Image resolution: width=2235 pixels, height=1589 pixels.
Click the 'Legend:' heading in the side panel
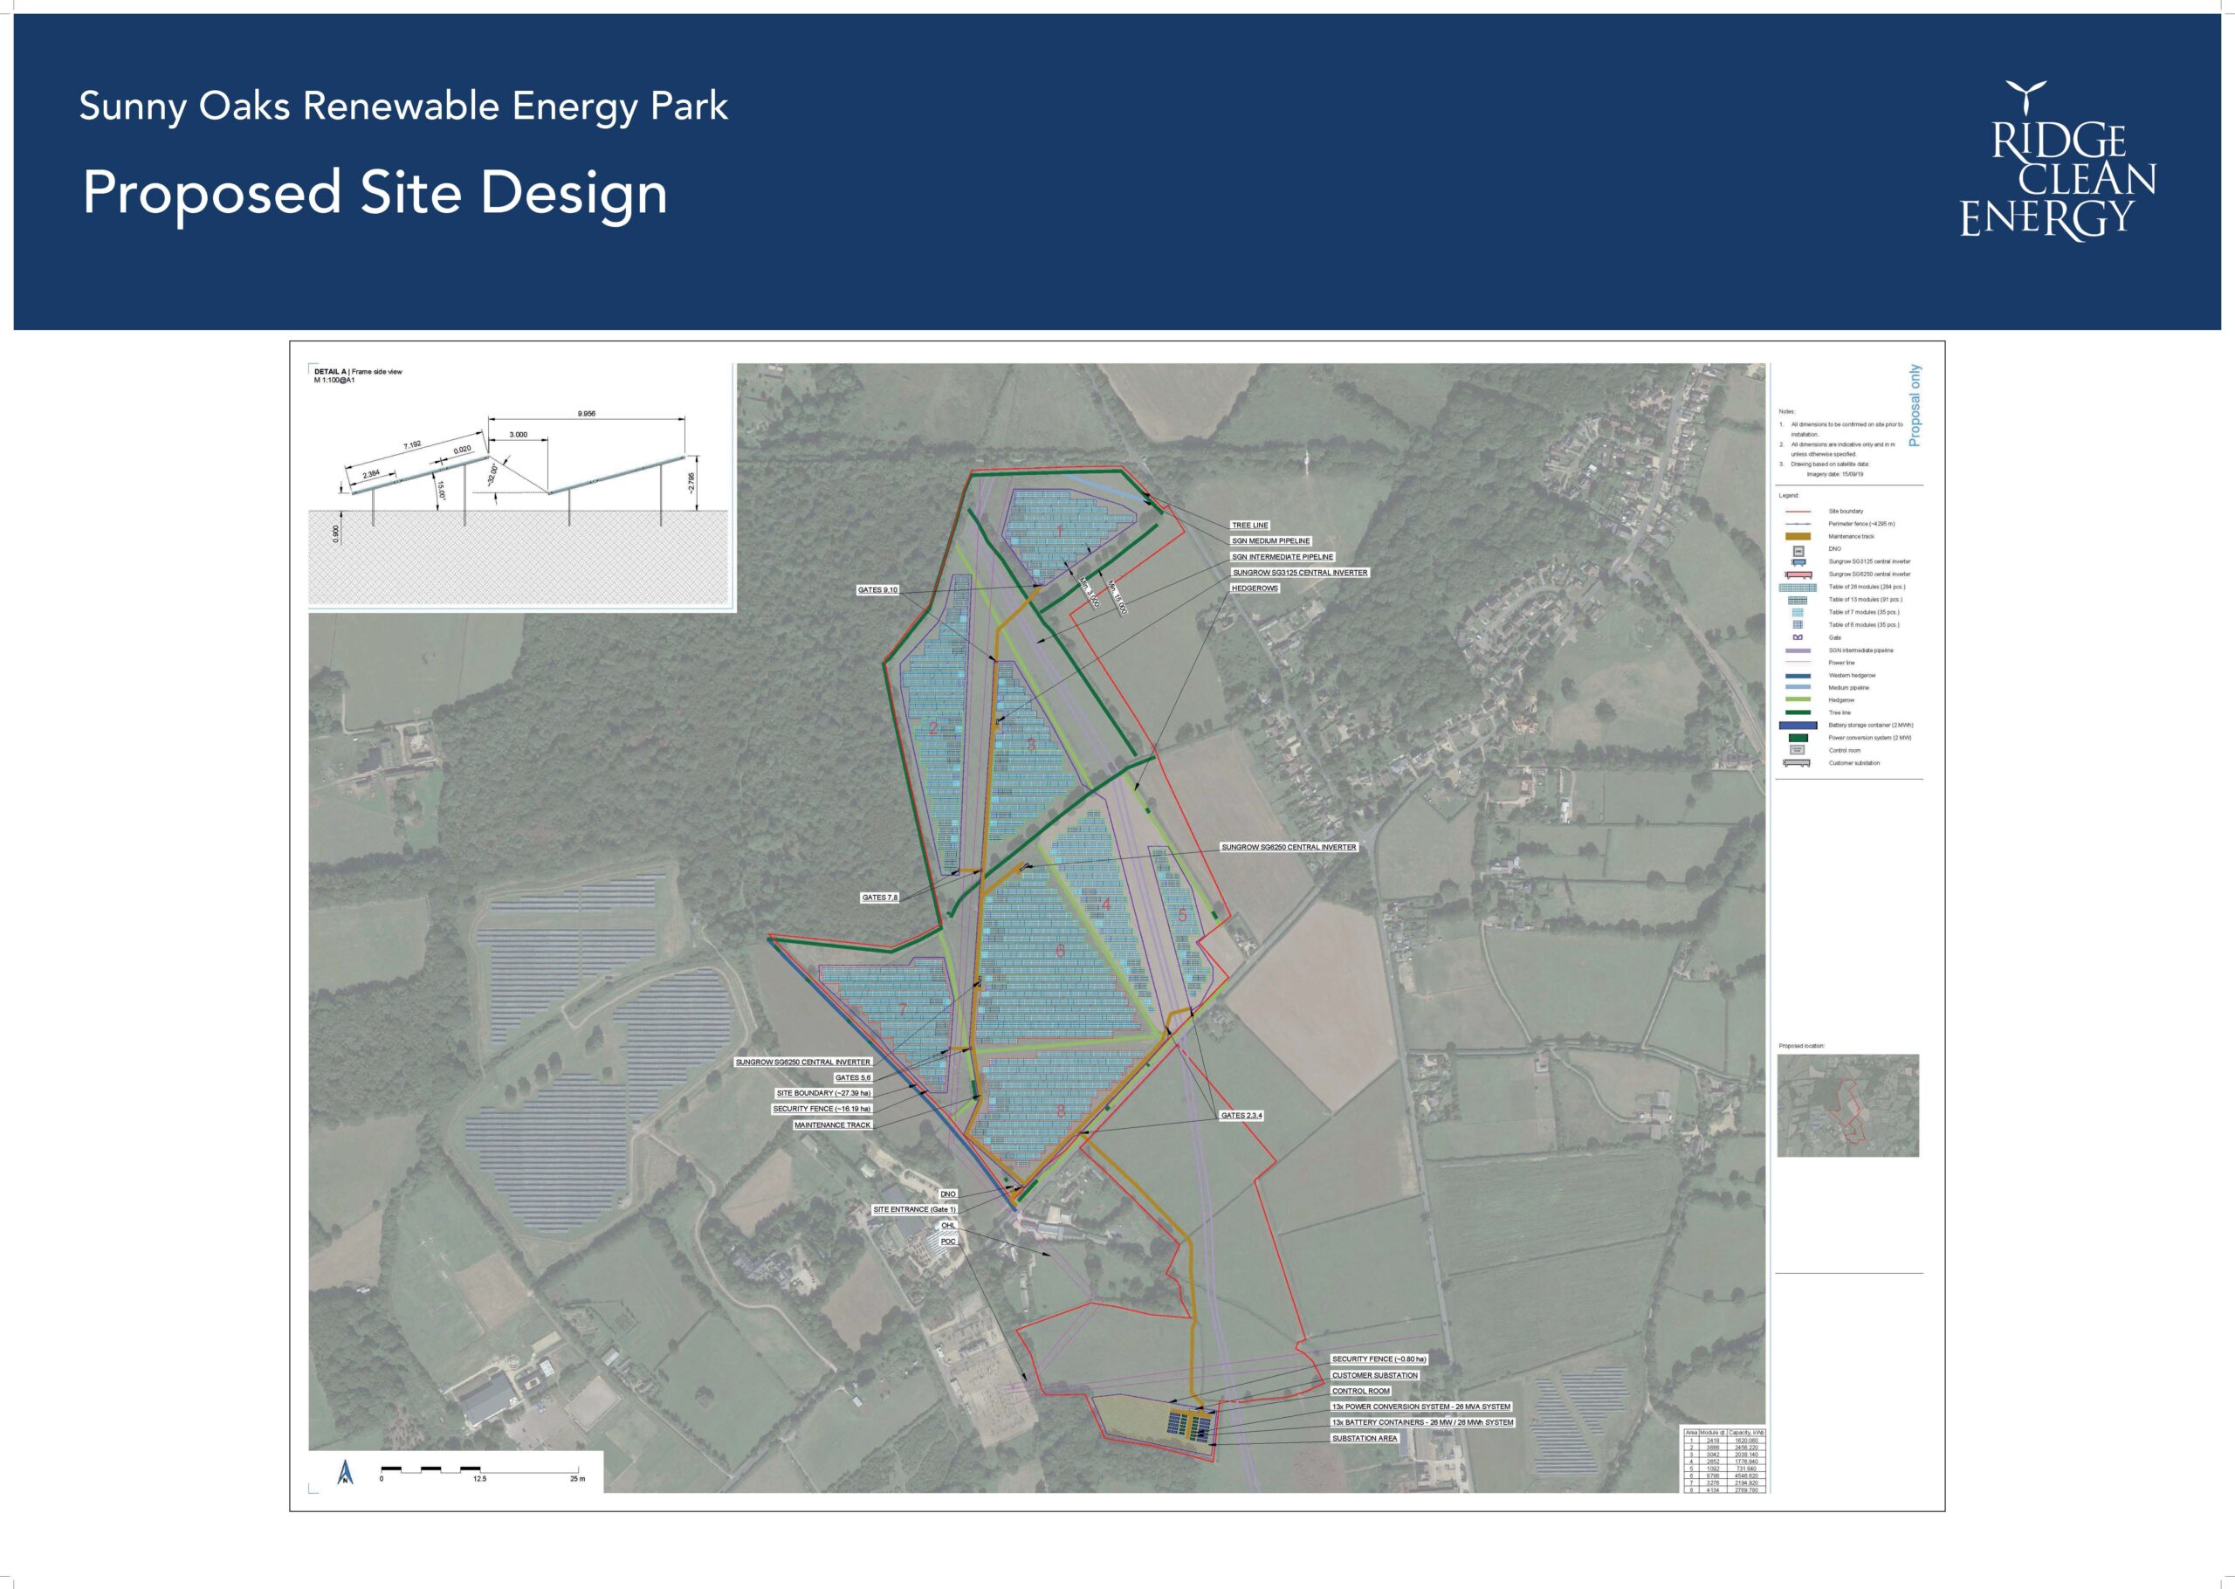coord(1789,496)
